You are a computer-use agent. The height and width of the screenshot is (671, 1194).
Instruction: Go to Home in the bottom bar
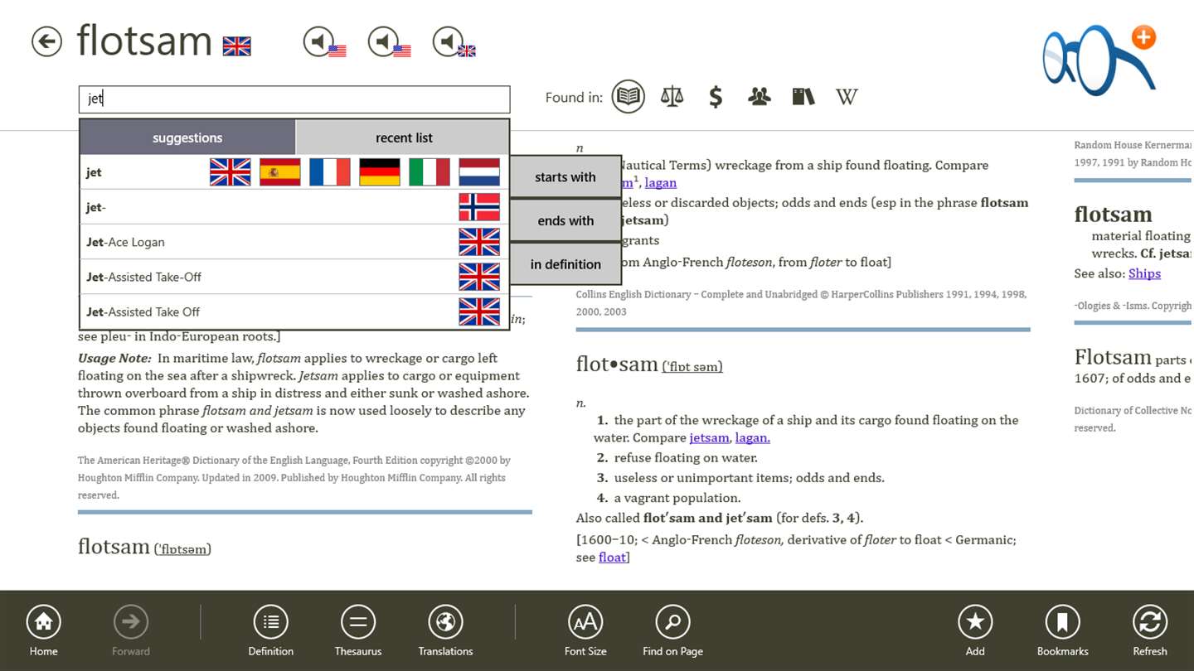[43, 630]
